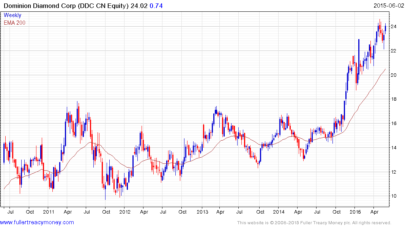The height and width of the screenshot is (228, 408).
Task: Click the 2011 year axis label
Action: click(x=49, y=212)
